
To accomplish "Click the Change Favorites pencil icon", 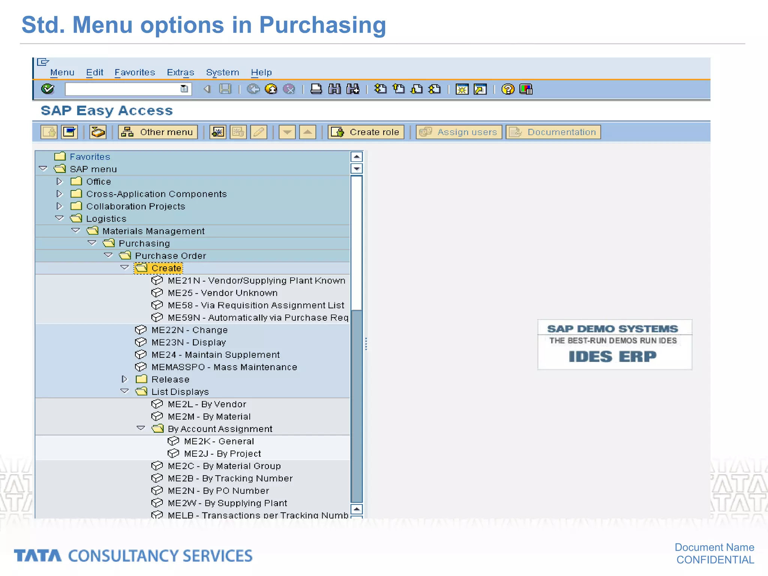I will (259, 132).
